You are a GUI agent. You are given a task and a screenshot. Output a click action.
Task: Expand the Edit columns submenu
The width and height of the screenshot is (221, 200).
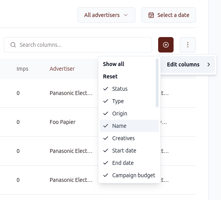(188, 64)
